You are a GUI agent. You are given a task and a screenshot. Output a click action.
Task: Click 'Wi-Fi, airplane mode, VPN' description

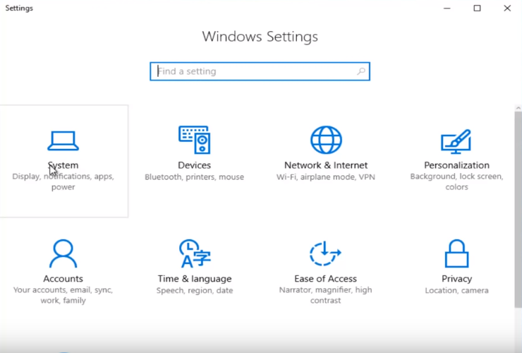pyautogui.click(x=326, y=177)
